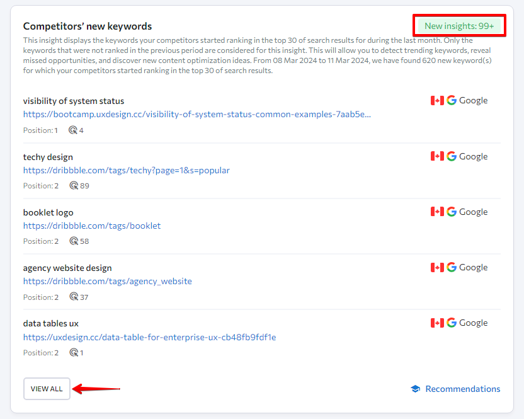
Task: Select the keyword 'techy design'
Action: (x=48, y=157)
